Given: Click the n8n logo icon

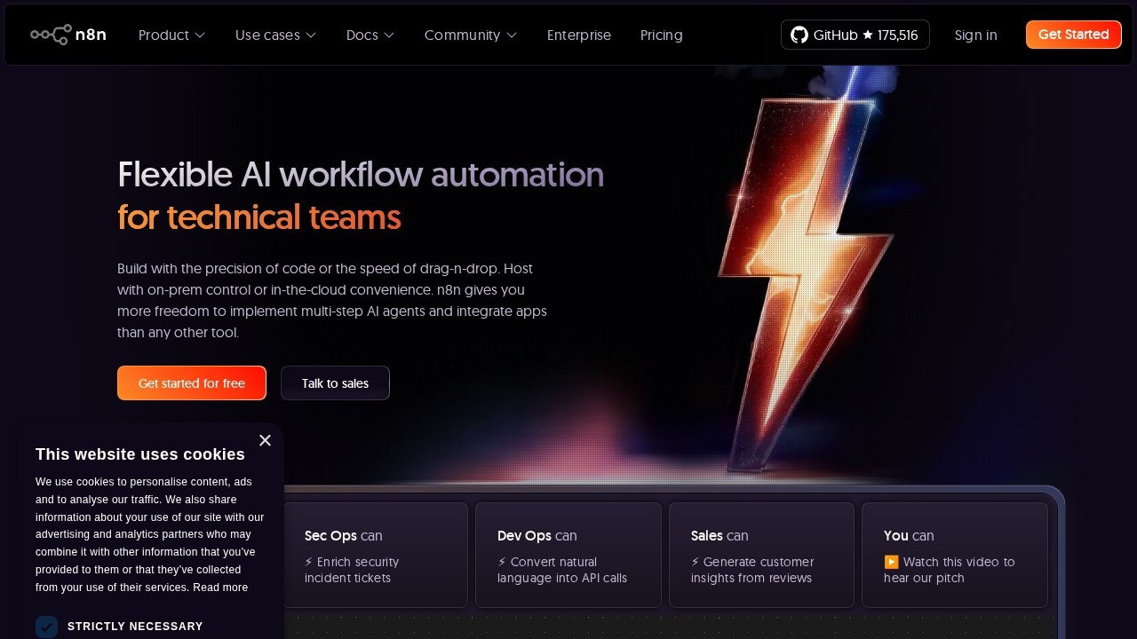Looking at the screenshot, I should pyautogui.click(x=51, y=35).
